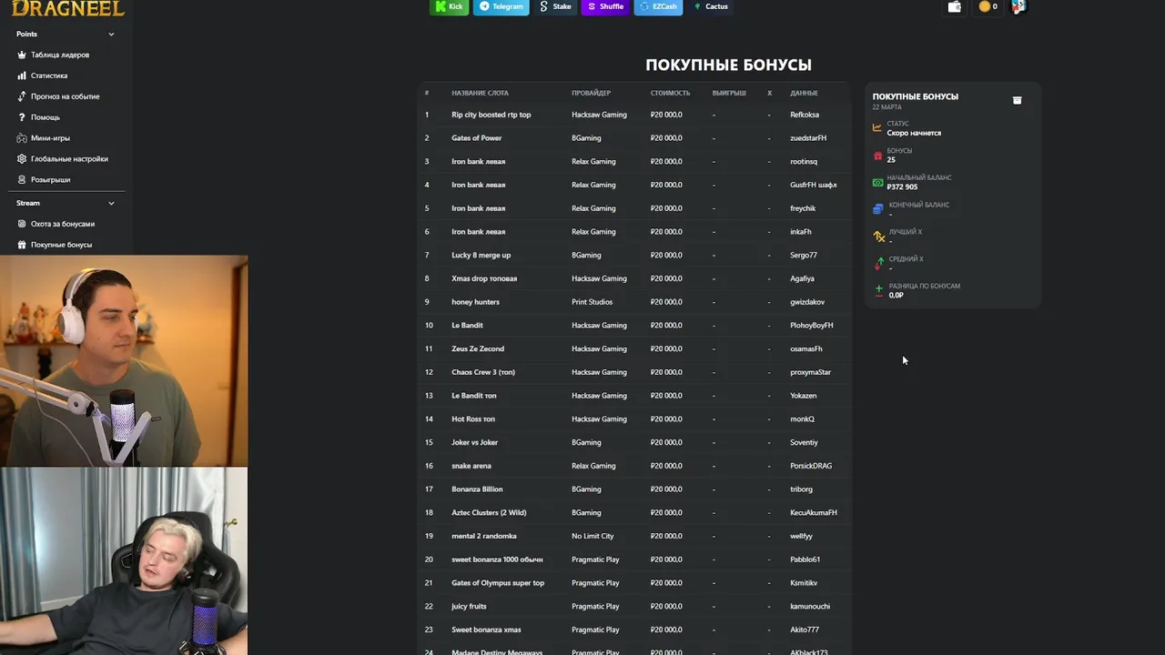Click the green money icon beside Начальный баланс
This screenshot has height=655, width=1165.
click(877, 182)
